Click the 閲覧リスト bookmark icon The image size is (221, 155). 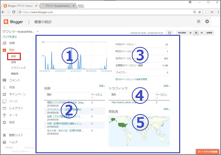pyautogui.click(x=4, y=135)
